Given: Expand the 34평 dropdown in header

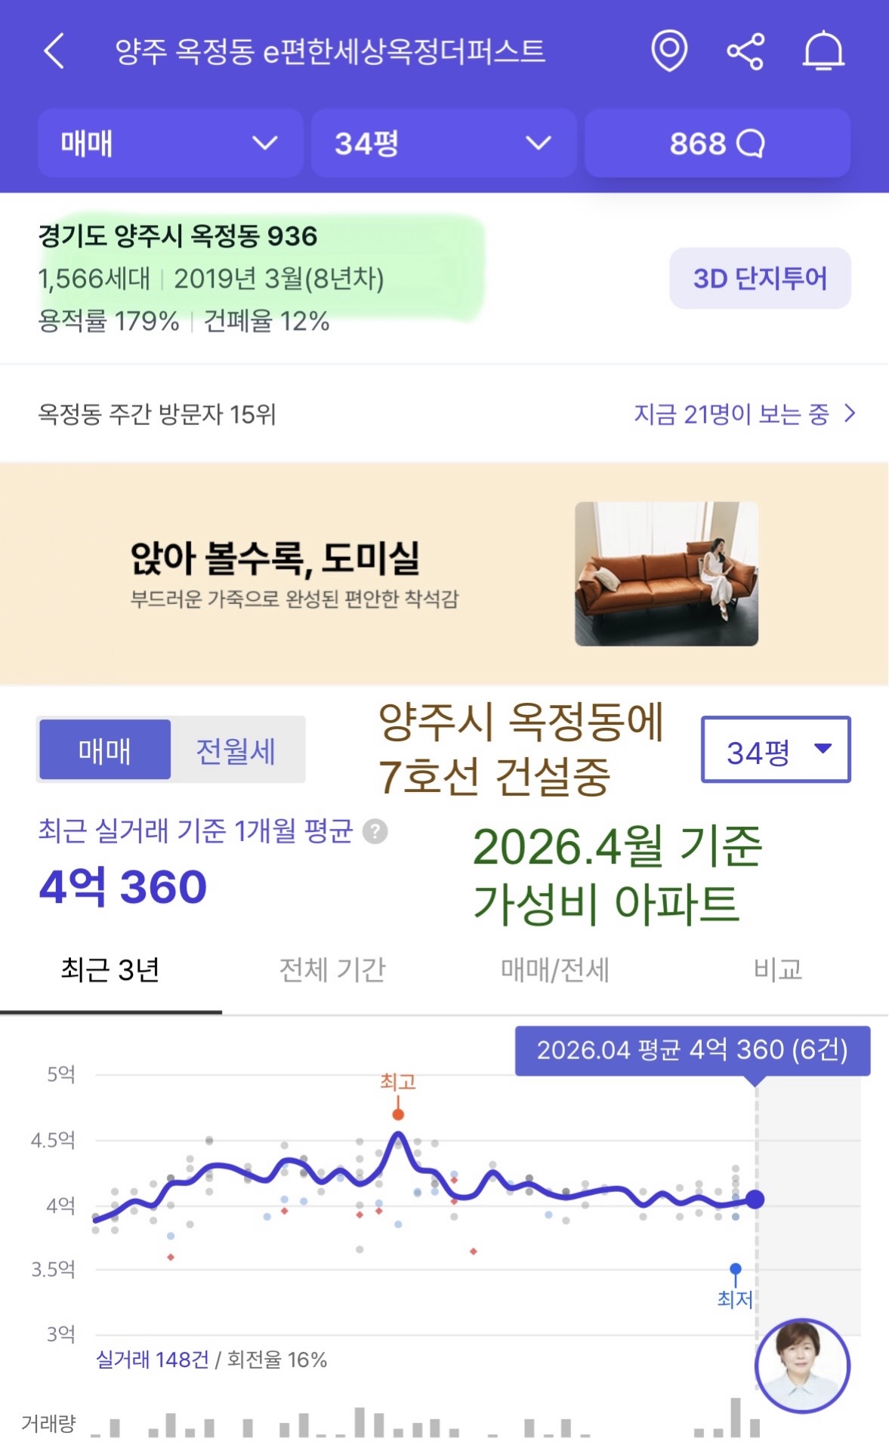Looking at the screenshot, I should pos(444,143).
